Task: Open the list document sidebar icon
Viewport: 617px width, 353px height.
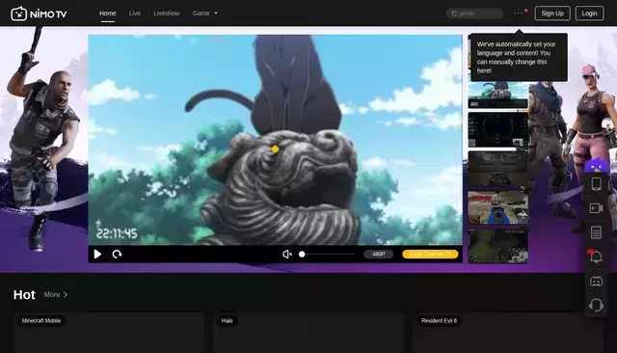Action: (x=596, y=232)
